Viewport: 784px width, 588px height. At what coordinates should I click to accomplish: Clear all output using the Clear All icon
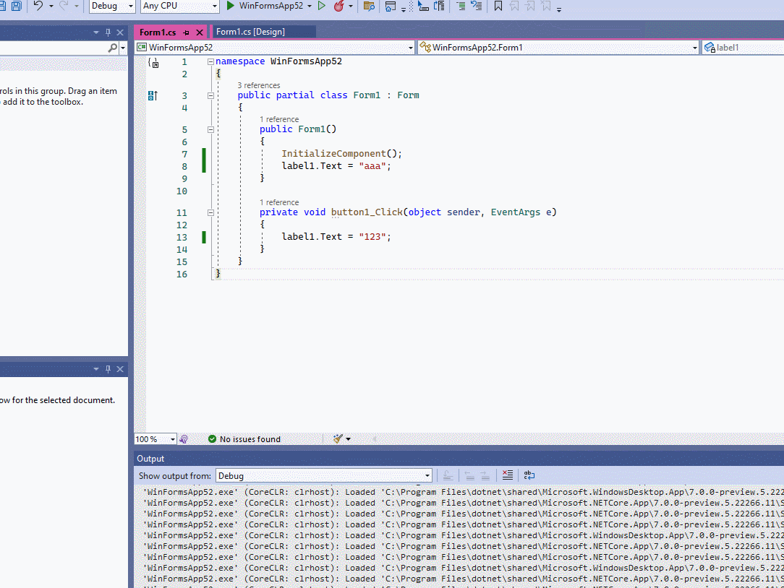click(x=507, y=475)
